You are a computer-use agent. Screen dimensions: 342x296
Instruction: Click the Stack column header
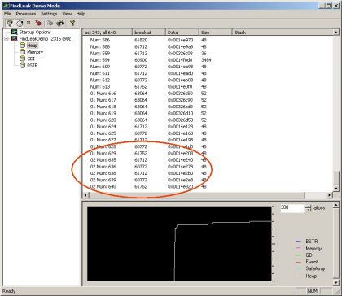point(283,33)
